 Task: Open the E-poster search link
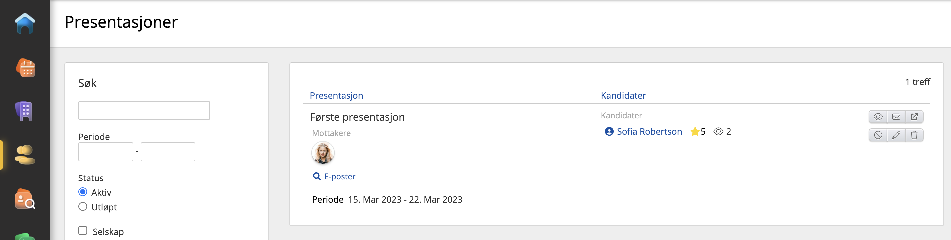339,176
